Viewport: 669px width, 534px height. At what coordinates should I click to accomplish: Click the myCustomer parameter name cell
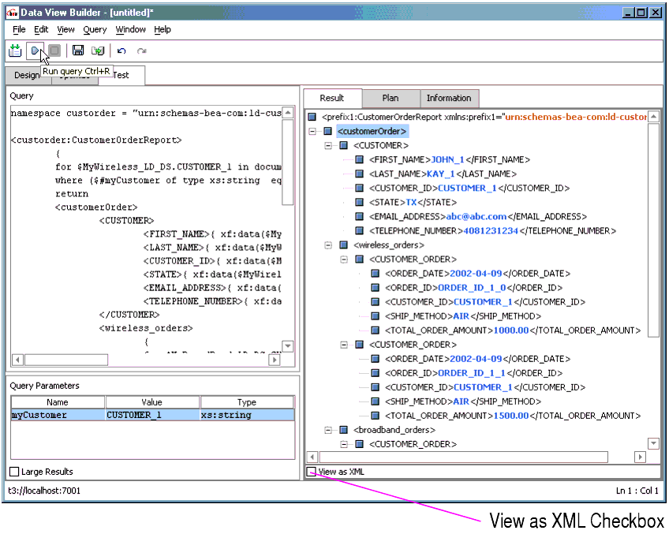pos(58,415)
